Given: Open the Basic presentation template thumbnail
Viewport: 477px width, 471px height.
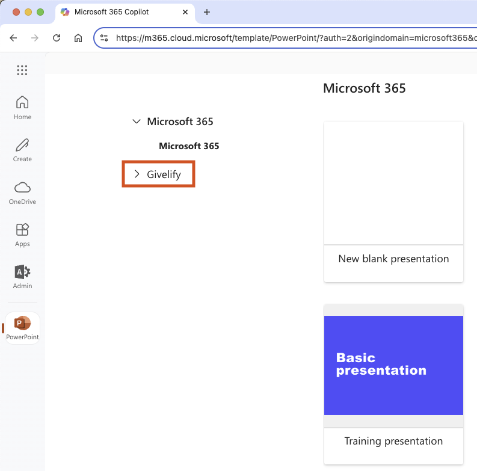Looking at the screenshot, I should pyautogui.click(x=393, y=365).
